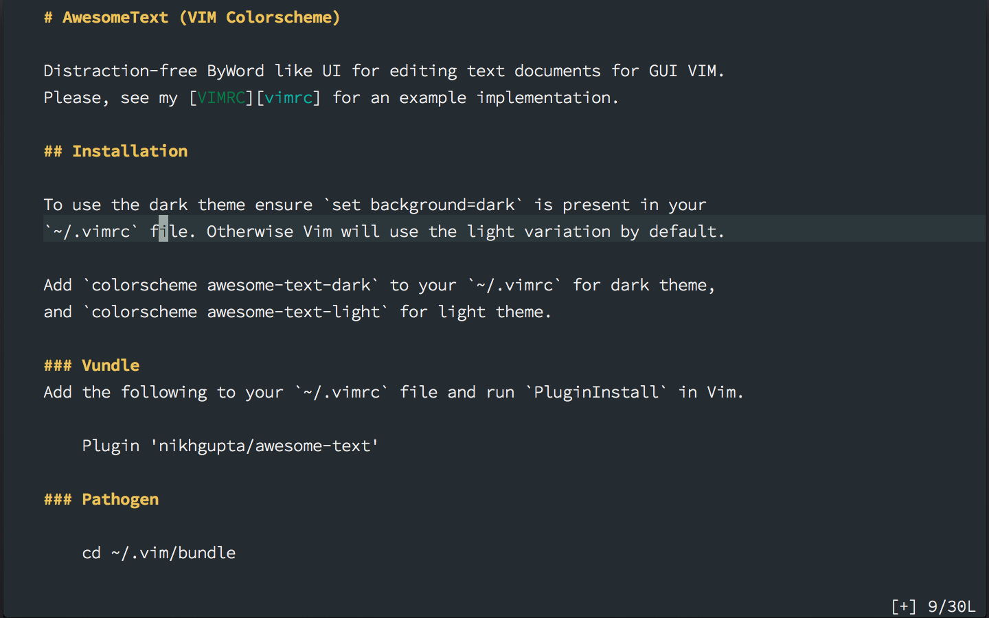Image resolution: width=989 pixels, height=618 pixels.
Task: Click the '[+] 9/30L' status indicator
Action: (933, 606)
